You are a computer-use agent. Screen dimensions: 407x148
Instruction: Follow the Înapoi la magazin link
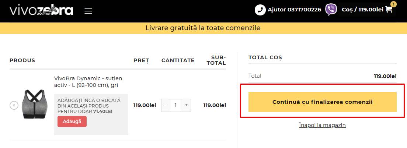322,125
